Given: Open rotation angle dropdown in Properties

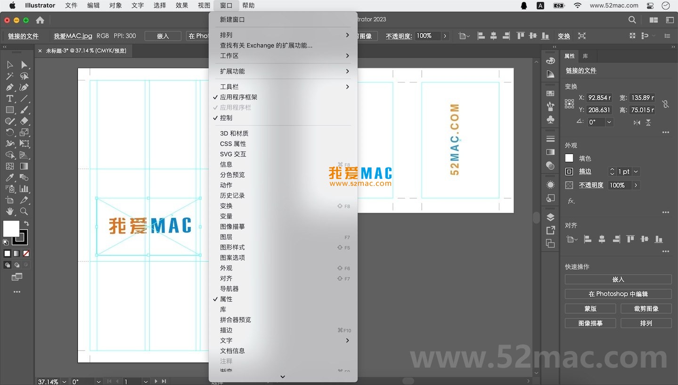Looking at the screenshot, I should [609, 122].
